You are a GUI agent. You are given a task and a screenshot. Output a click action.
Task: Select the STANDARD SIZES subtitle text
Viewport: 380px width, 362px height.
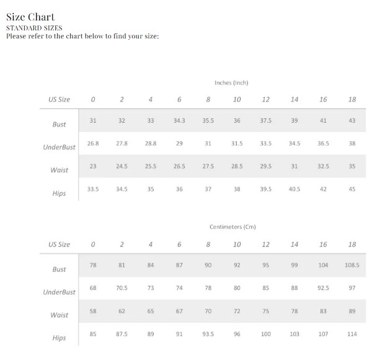[34, 28]
